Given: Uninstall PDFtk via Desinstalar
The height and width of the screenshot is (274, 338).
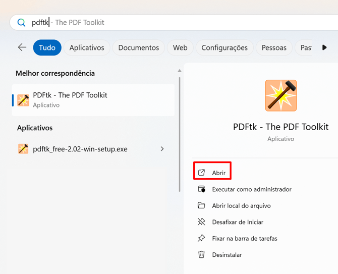Looking at the screenshot, I should (227, 255).
